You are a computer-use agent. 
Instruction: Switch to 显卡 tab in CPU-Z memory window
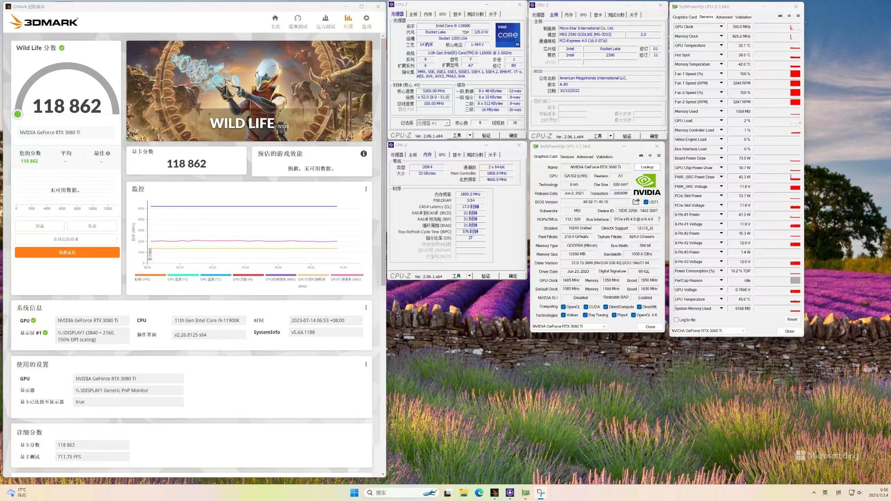[x=456, y=155]
